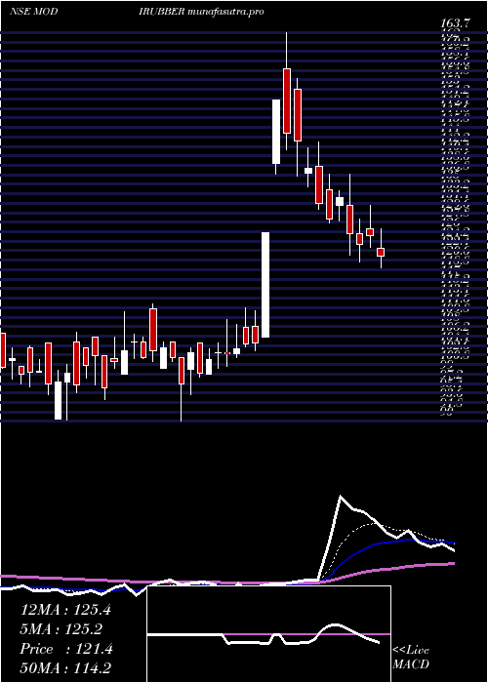Click the <<Live MACD label
This screenshot has height=683, width=488.
(411, 658)
